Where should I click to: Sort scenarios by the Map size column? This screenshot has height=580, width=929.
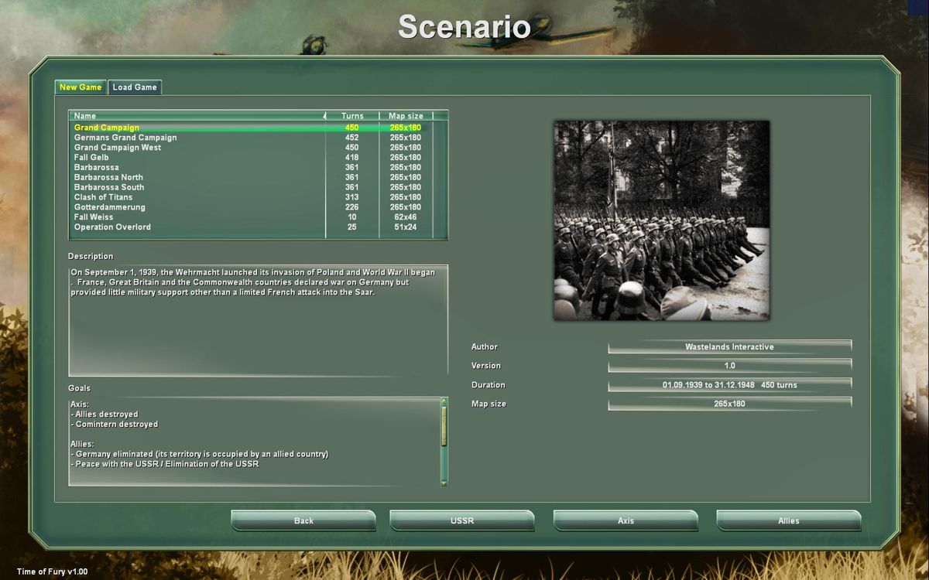click(x=407, y=115)
